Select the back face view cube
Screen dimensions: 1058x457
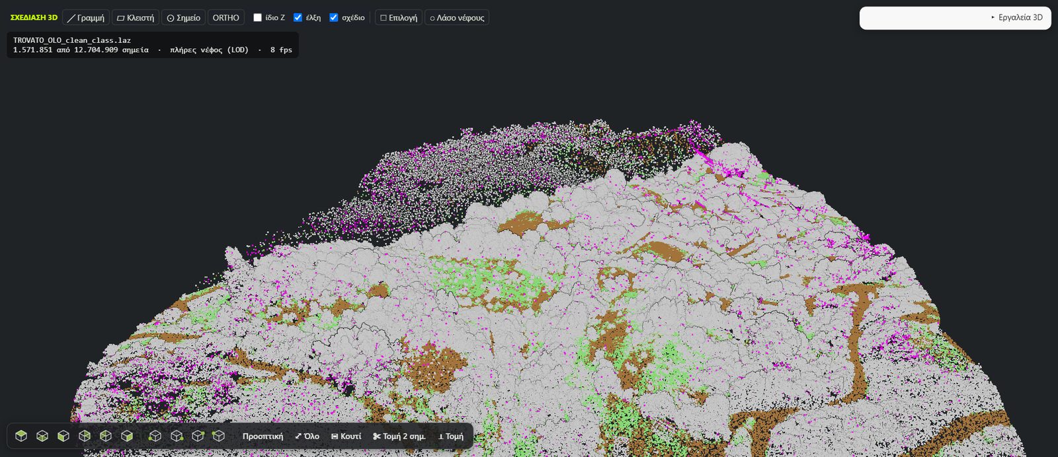point(85,436)
